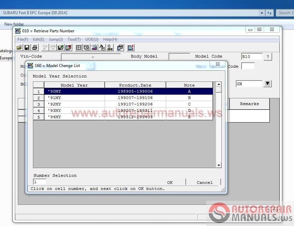Click product date 198905-199006 cell

[x=135, y=91]
